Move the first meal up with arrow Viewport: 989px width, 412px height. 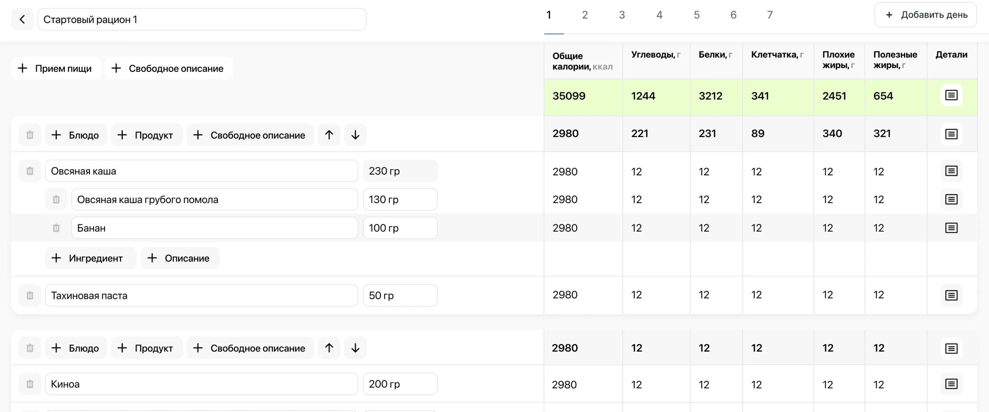tap(329, 135)
